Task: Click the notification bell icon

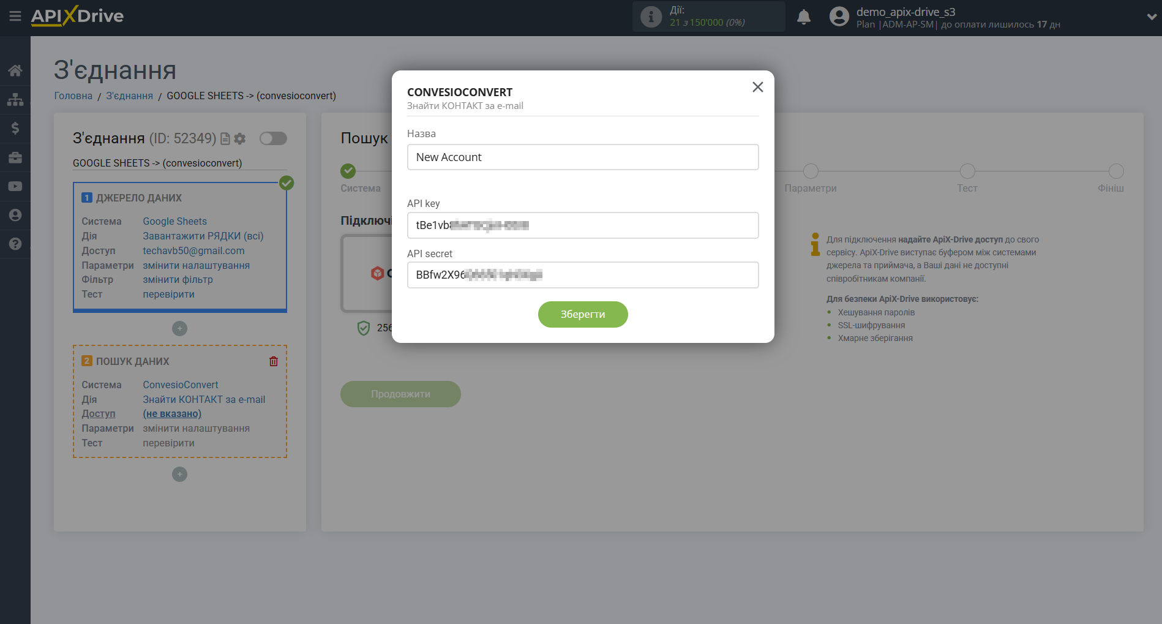Action: [x=803, y=17]
